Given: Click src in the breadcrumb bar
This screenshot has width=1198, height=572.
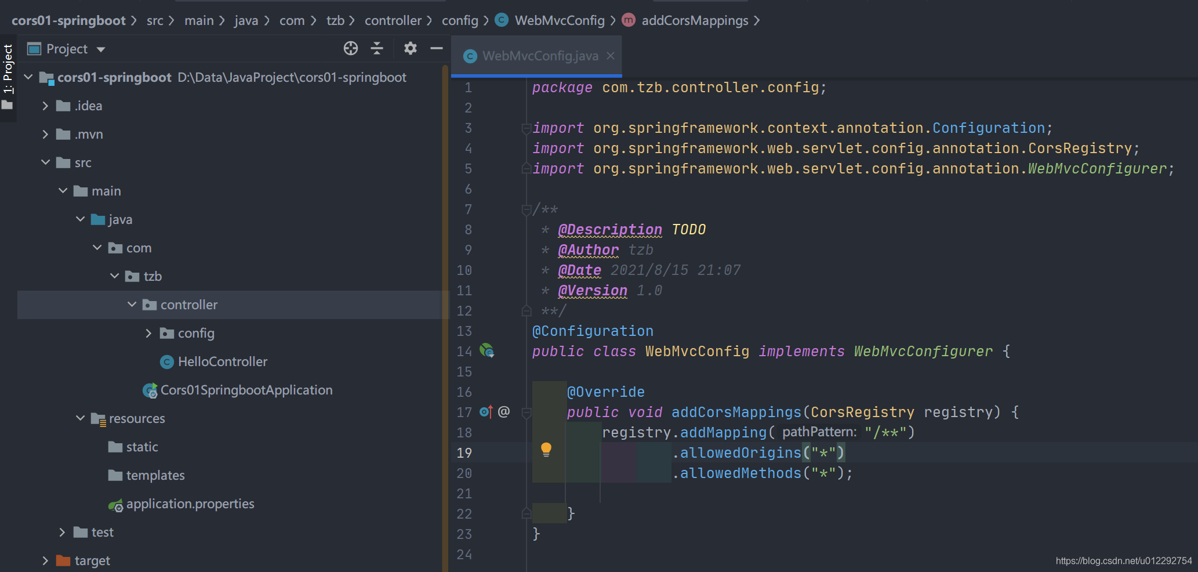Looking at the screenshot, I should tap(155, 20).
